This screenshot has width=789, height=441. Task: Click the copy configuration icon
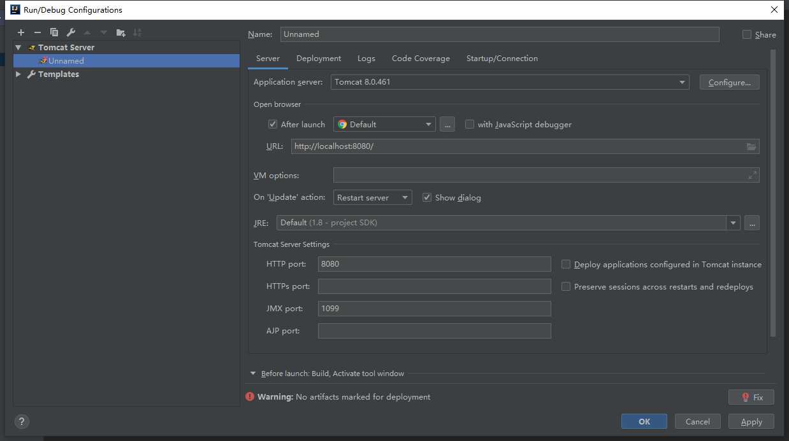pyautogui.click(x=54, y=32)
